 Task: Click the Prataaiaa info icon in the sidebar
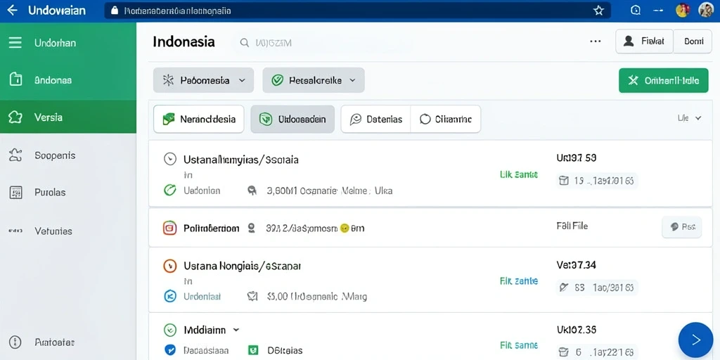pos(15,342)
